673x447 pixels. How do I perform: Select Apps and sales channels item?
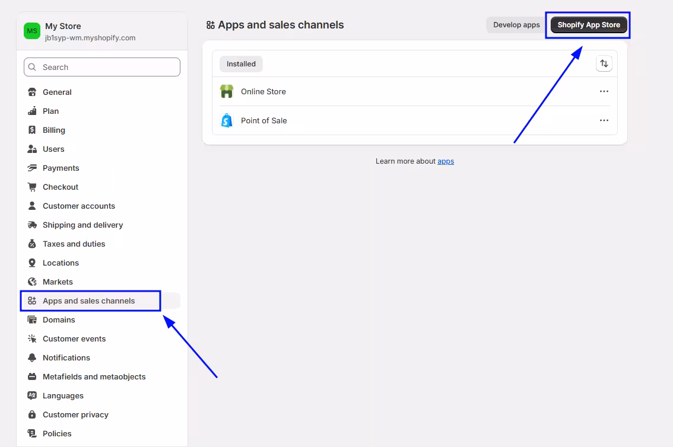[102, 301]
